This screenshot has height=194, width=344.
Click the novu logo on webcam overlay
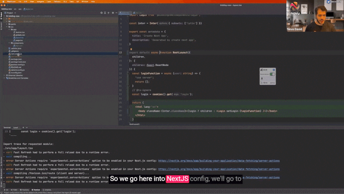pyautogui.click(x=295, y=8)
